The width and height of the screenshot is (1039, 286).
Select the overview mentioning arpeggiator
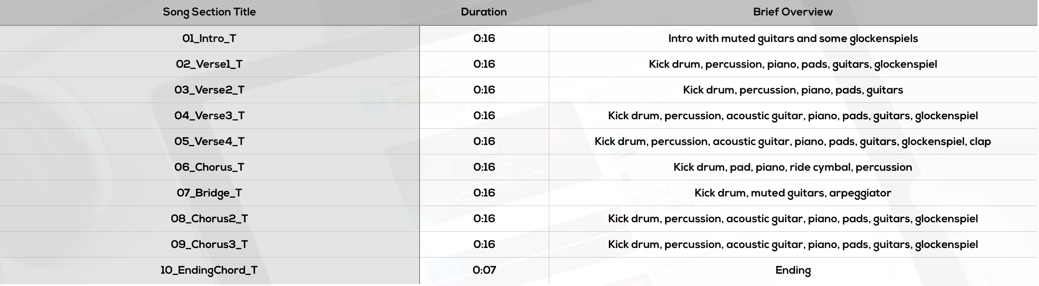pos(793,193)
